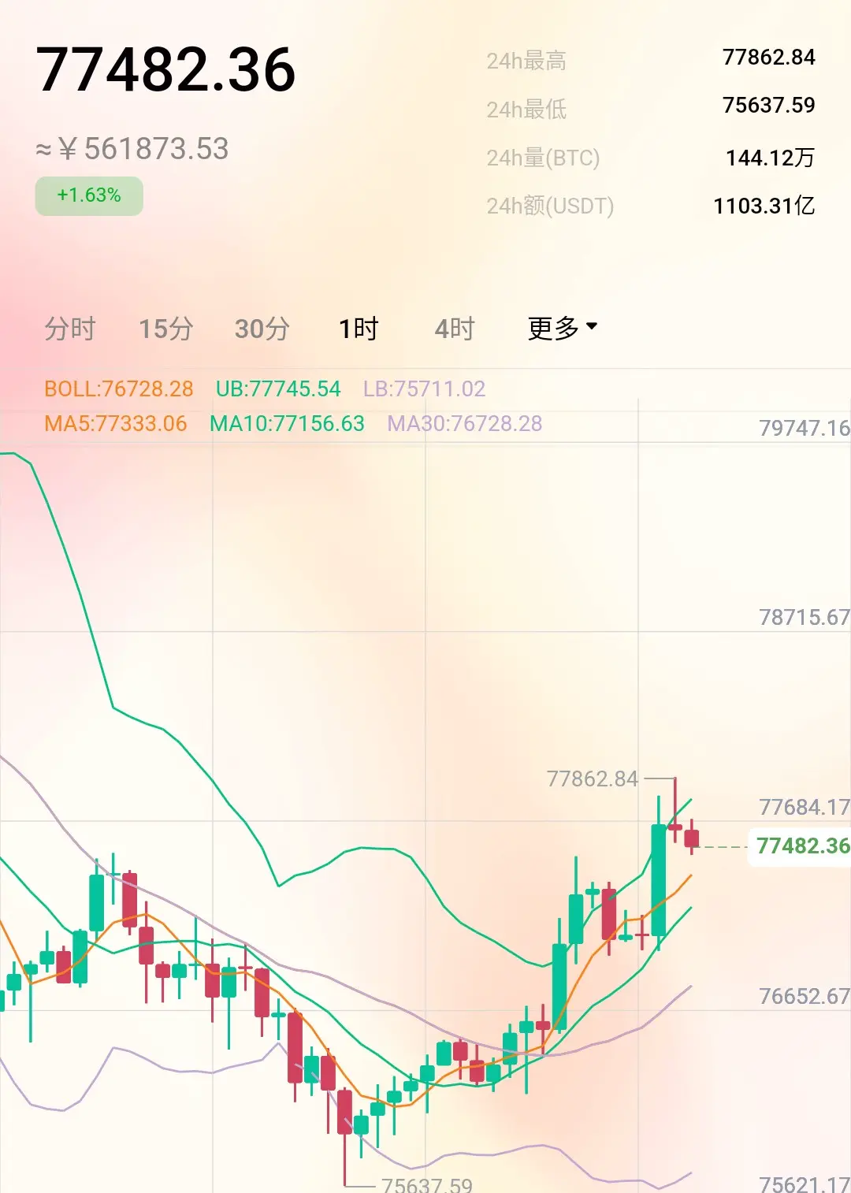This screenshot has height=1193, width=851.
Task: Open the 更多 interval dropdown
Action: 563,328
